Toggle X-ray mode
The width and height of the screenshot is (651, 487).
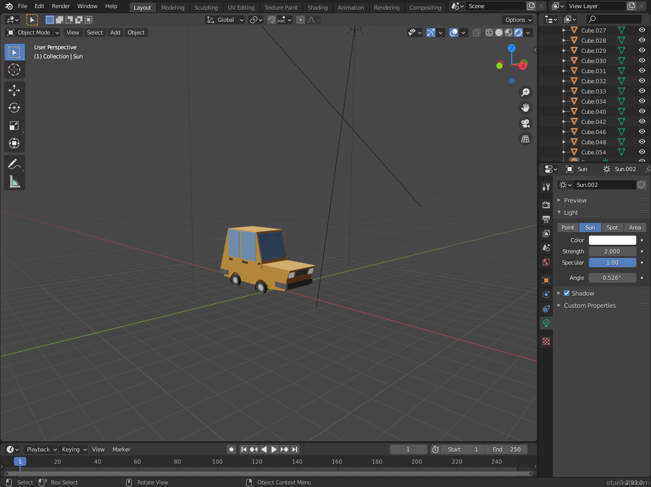(476, 33)
